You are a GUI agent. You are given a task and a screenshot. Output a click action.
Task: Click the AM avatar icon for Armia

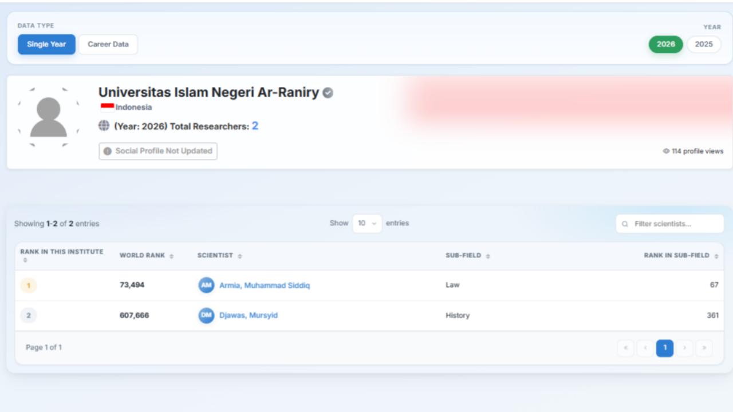coord(206,285)
